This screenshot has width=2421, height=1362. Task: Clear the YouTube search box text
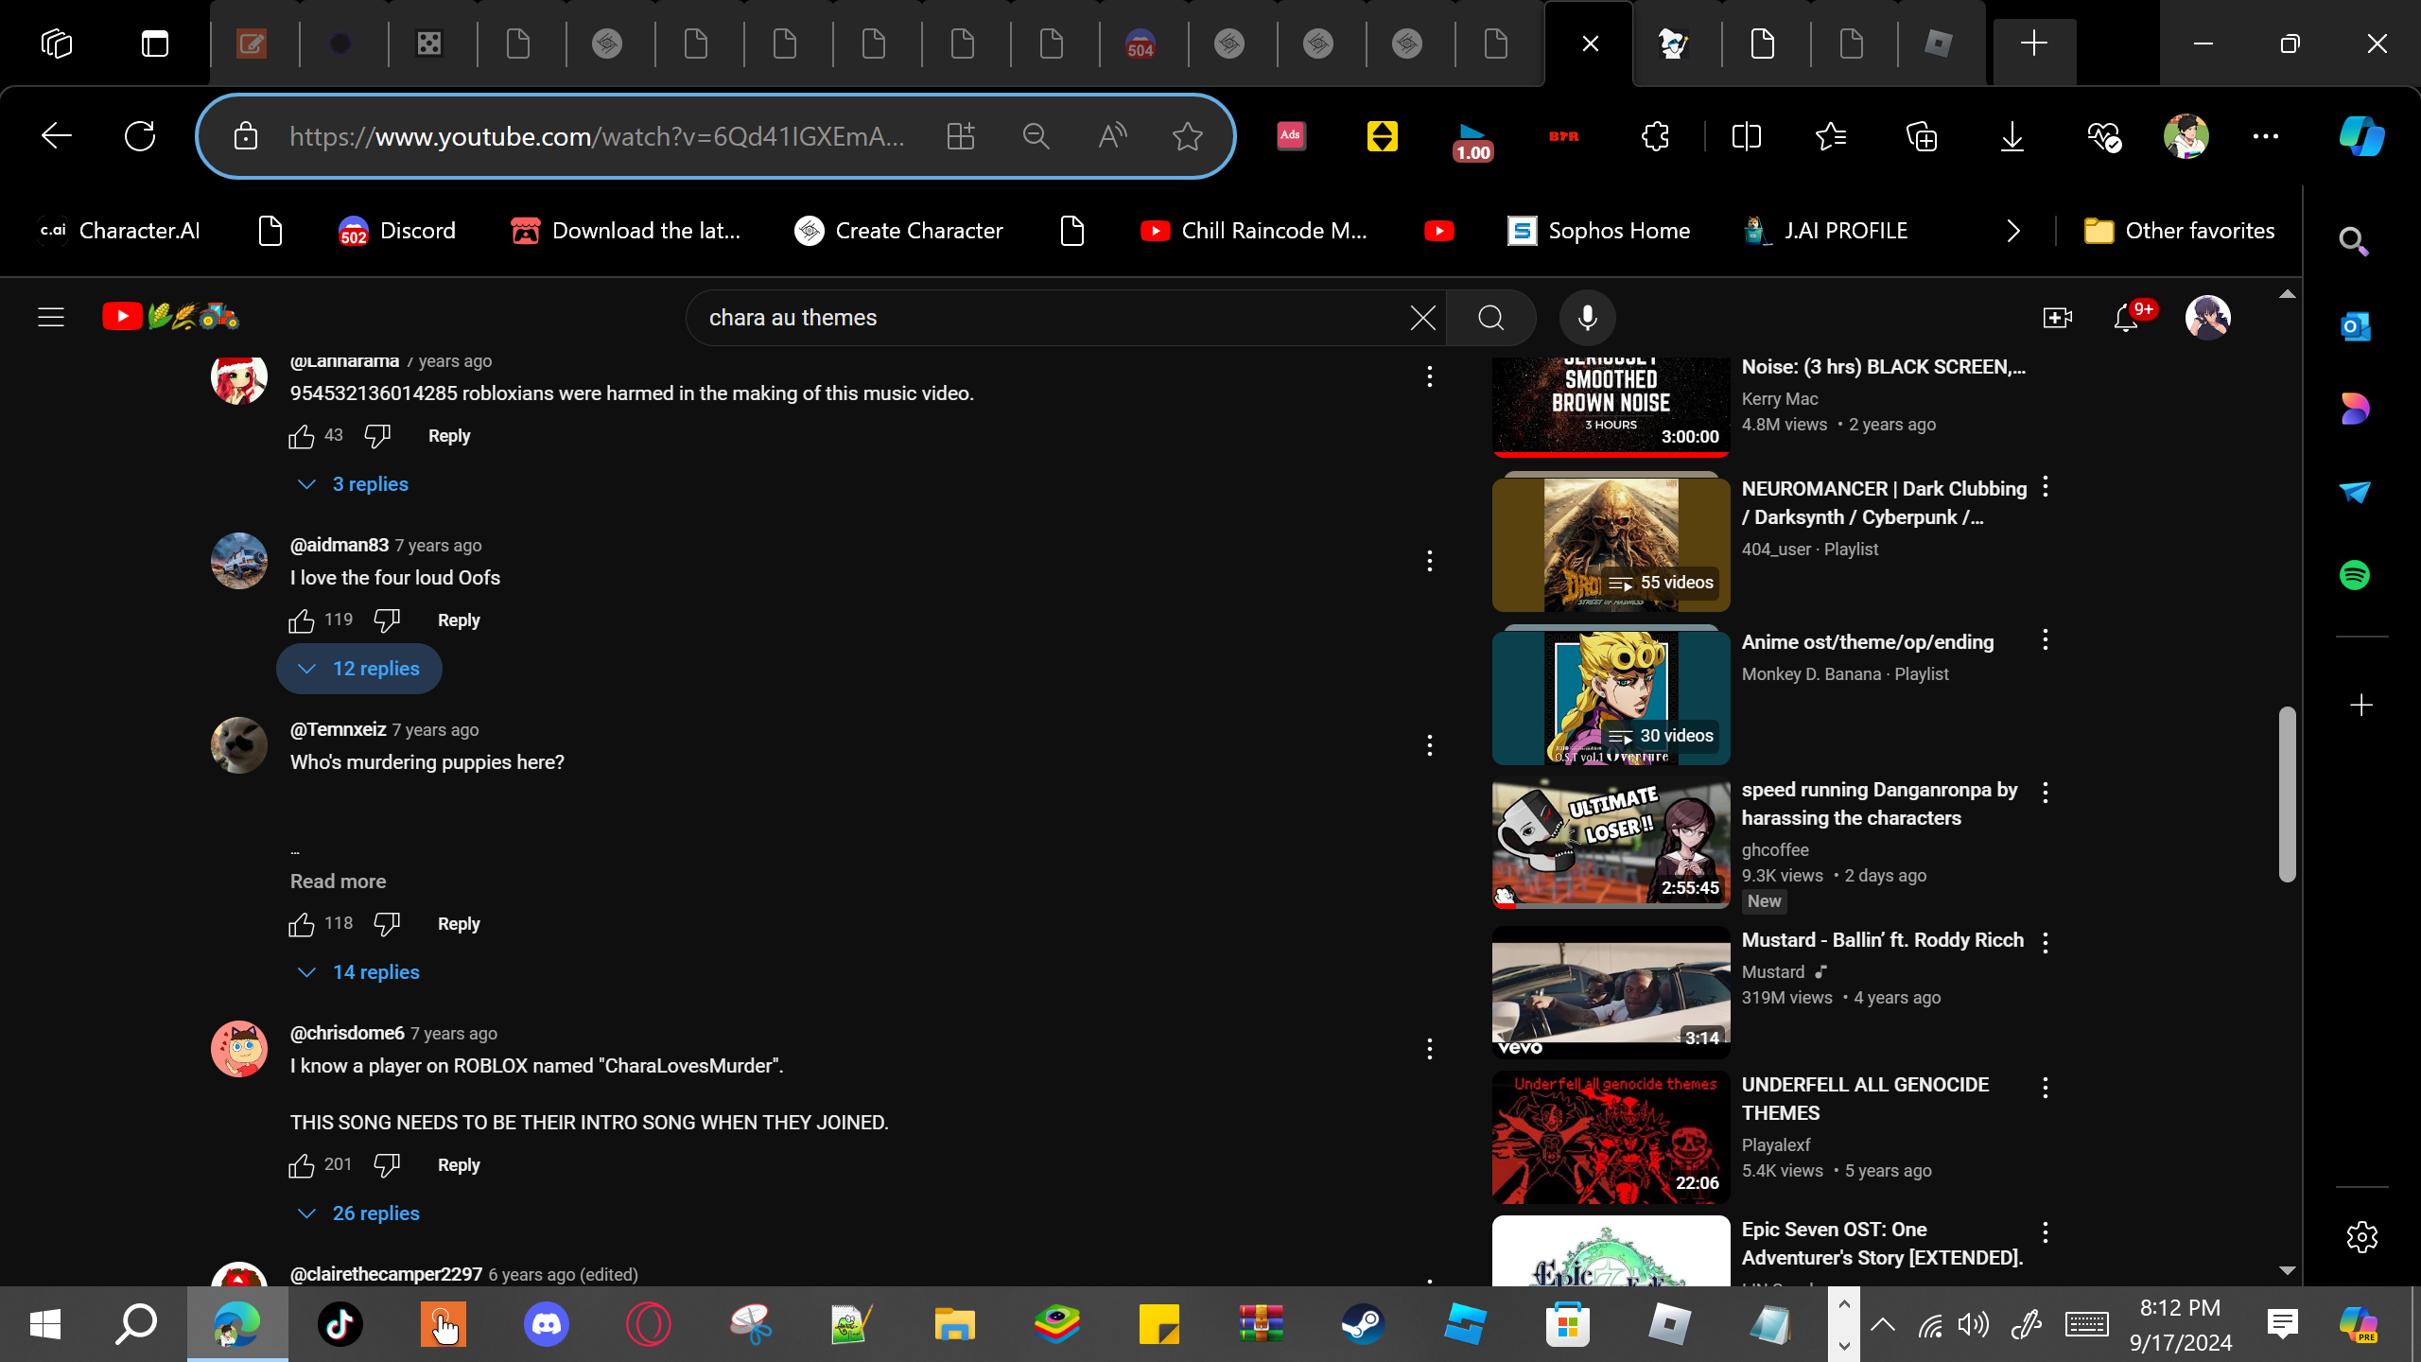click(1422, 318)
